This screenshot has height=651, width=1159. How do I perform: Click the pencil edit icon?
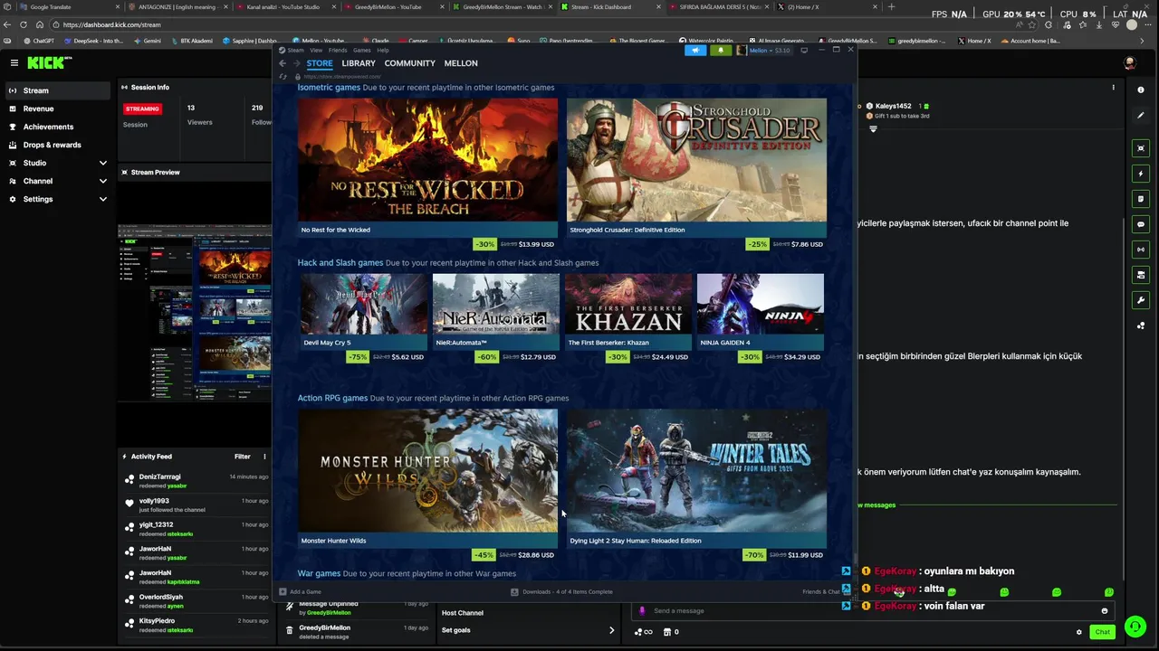(1141, 116)
